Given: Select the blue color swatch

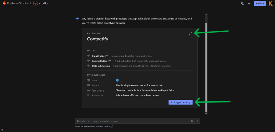Looking at the screenshot, I should coord(117,80).
